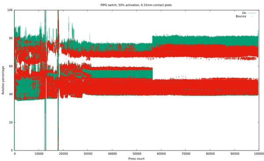Click the 90000 tick label on x-axis
Screen dimensions: 264x161
235,154
